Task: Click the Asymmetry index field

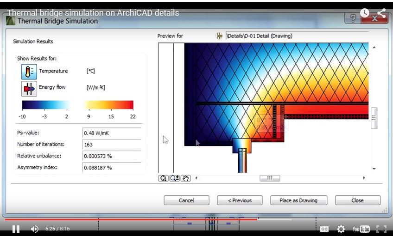Action: coord(112,168)
